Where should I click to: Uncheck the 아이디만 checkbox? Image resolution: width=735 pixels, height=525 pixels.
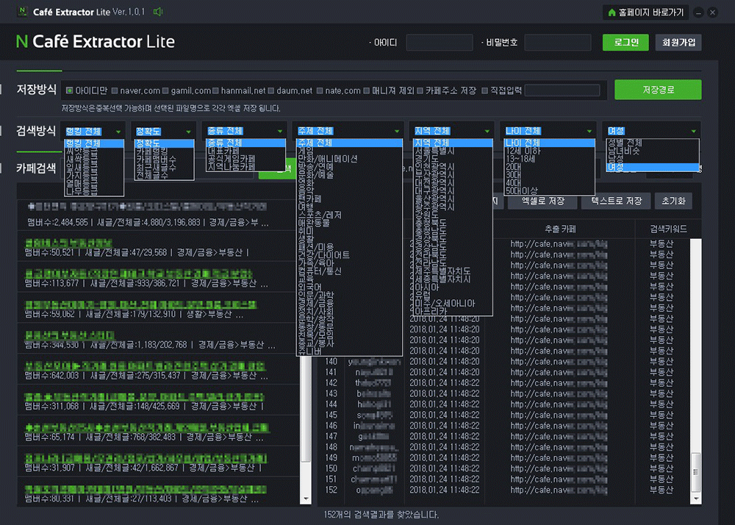[69, 90]
